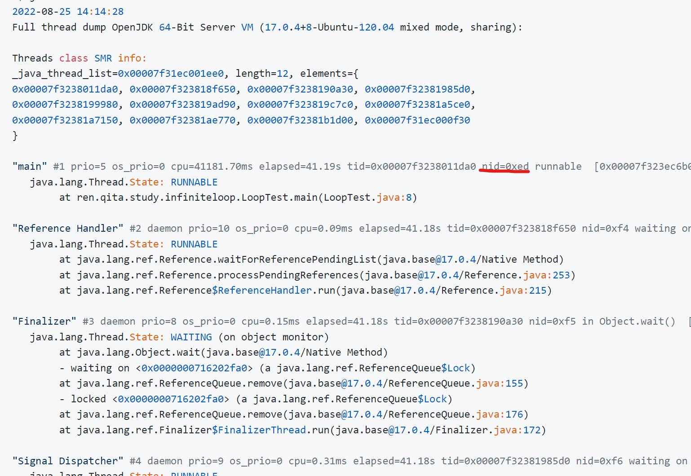This screenshot has width=691, height=476.
Task: Click the "Threads class SMR info:" line
Action: click(79, 58)
